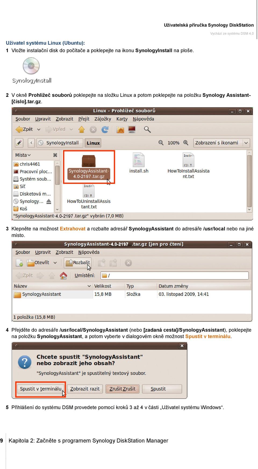Toggle the location edit pencil button
This screenshot has width=258, height=469.
coord(19,143)
